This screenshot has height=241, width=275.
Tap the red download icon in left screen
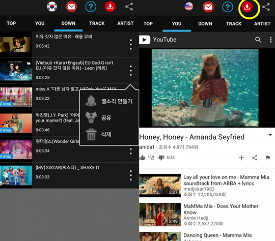coord(110,7)
